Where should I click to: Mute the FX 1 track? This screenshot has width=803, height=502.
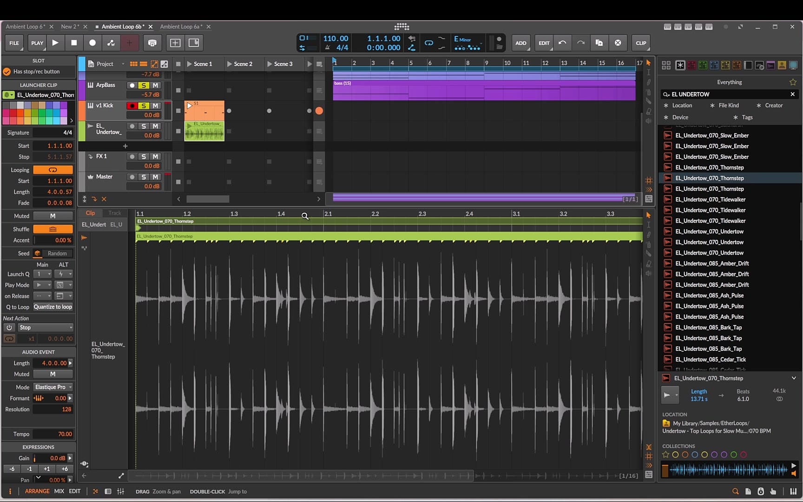pos(156,157)
